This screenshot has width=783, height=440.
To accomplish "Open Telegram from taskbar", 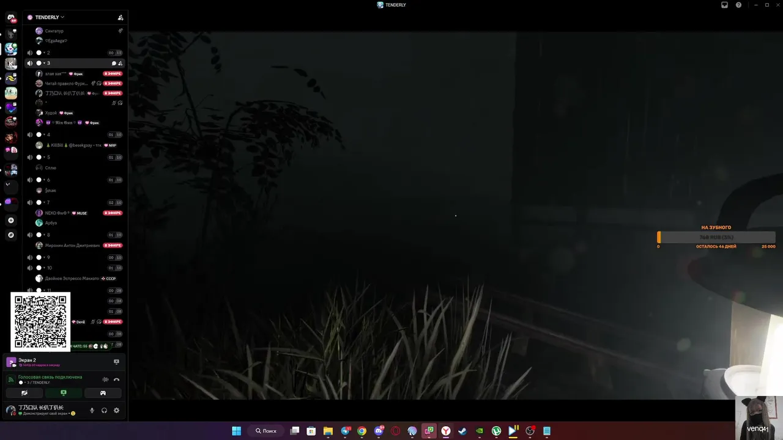I will point(345,431).
